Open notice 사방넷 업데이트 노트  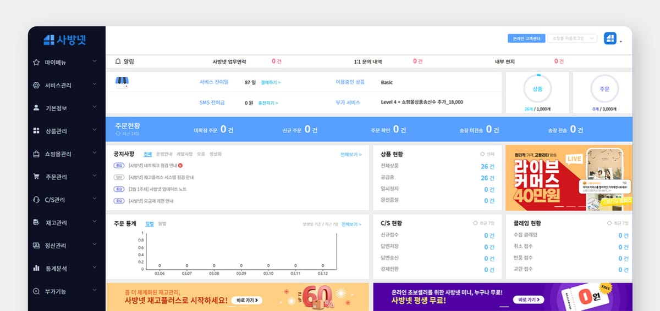[157, 189]
